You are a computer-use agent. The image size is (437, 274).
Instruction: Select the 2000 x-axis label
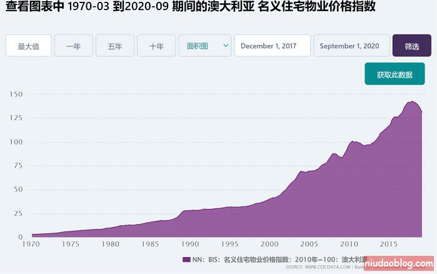pyautogui.click(x=269, y=244)
